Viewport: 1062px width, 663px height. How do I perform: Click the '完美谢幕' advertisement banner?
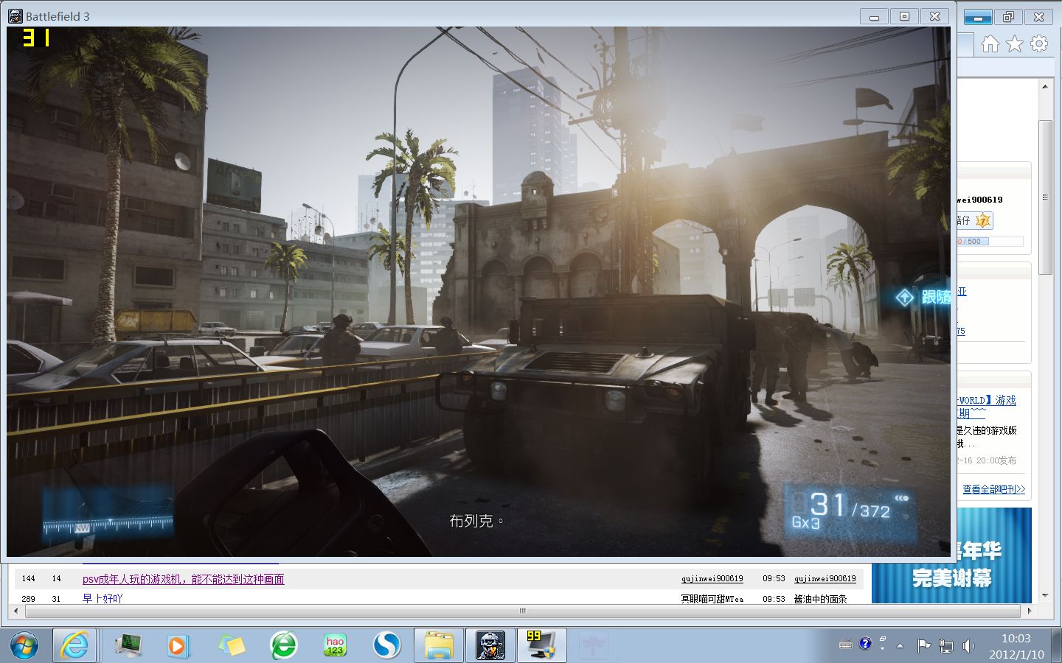coord(952,555)
